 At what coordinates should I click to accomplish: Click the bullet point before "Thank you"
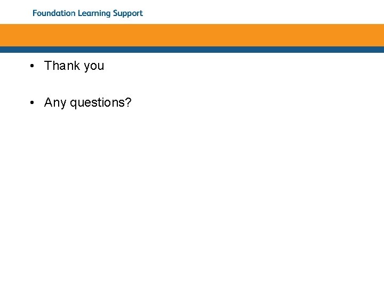point(32,66)
